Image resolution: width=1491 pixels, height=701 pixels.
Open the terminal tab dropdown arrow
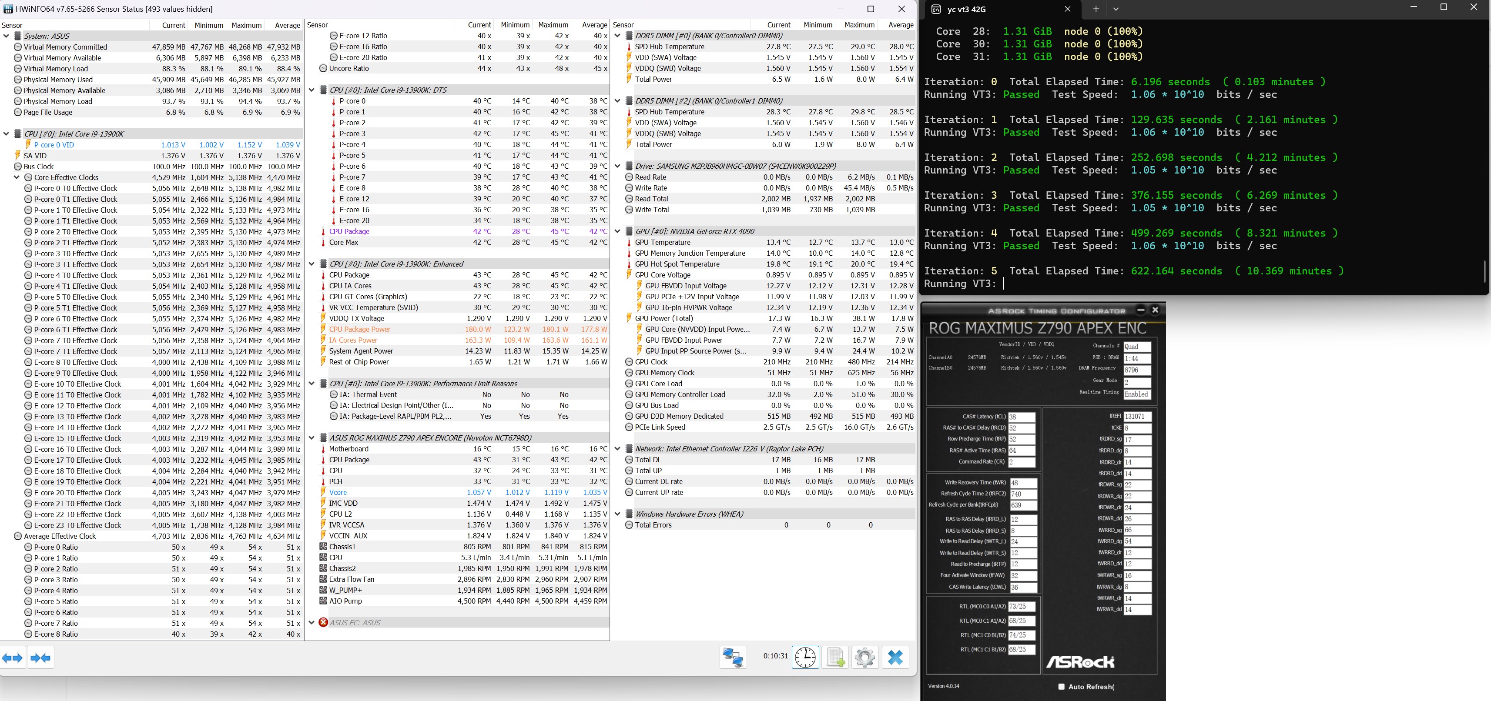1116,9
